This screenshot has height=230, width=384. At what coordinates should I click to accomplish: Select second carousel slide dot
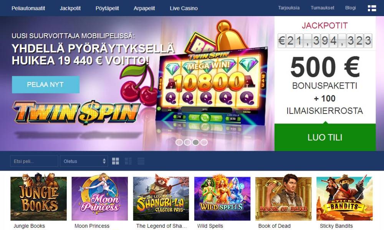click(187, 142)
